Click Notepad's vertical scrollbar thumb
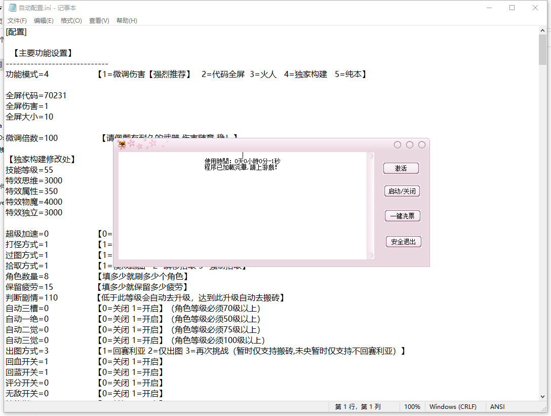Image resolution: width=551 pixels, height=416 pixels. 542,51
